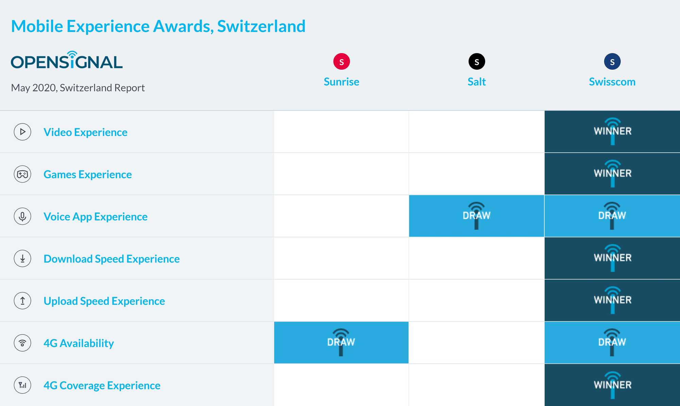Click the Download Speed arrow icon
Screen dimensions: 680x406
coord(22,258)
